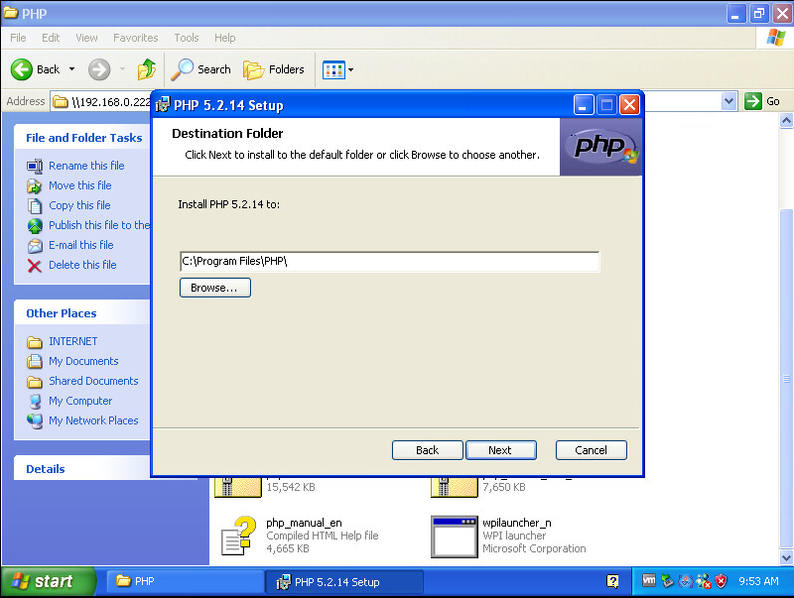Click the wpilauncher_n file name
Viewport: 794px width, 598px height.
pos(517,523)
